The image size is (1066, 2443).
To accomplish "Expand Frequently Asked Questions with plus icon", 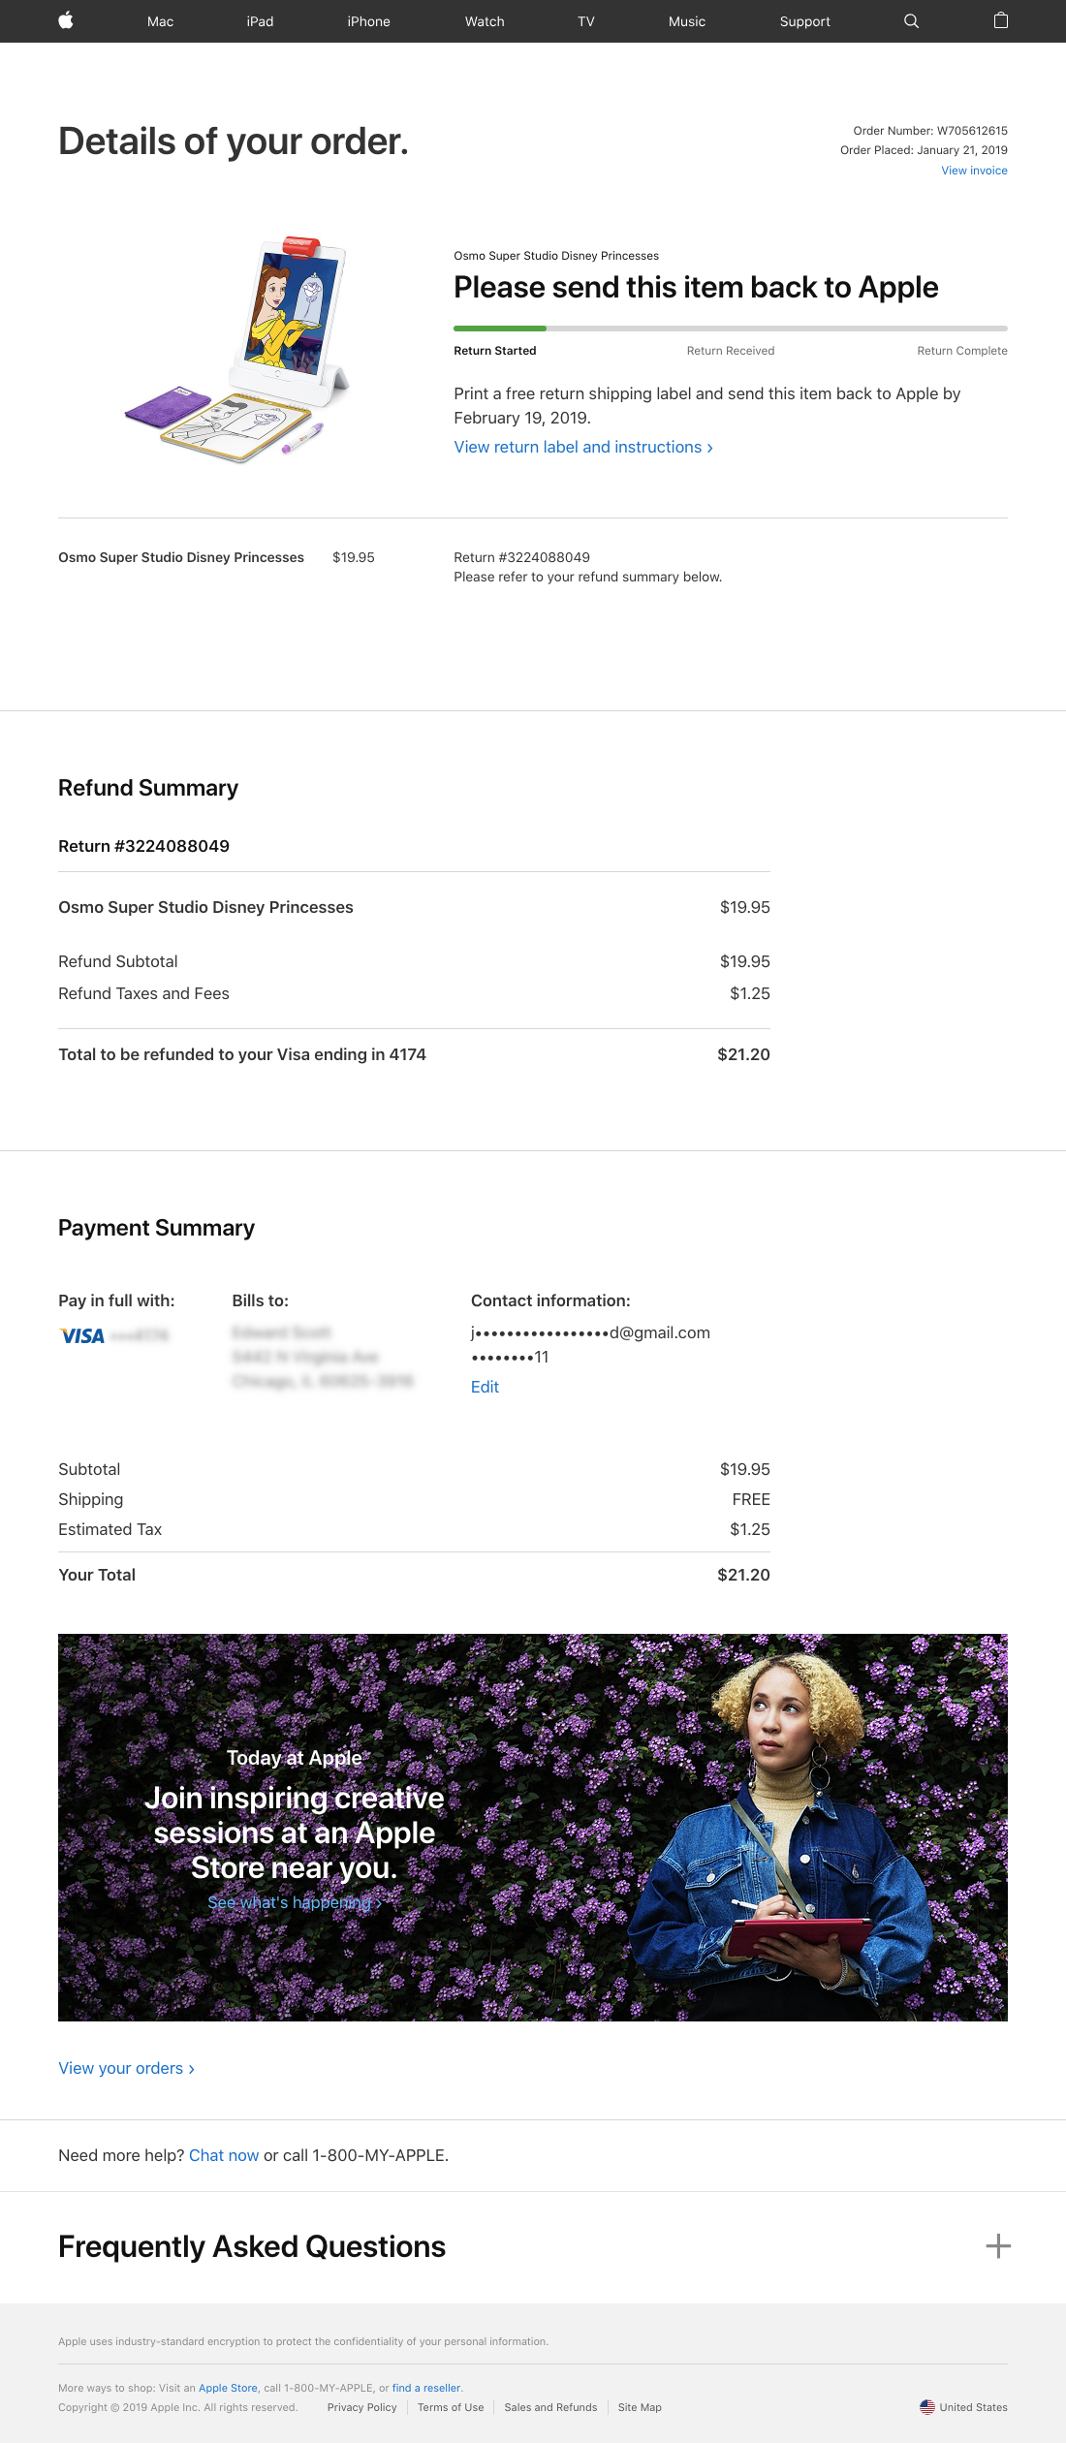I will click(998, 2246).
